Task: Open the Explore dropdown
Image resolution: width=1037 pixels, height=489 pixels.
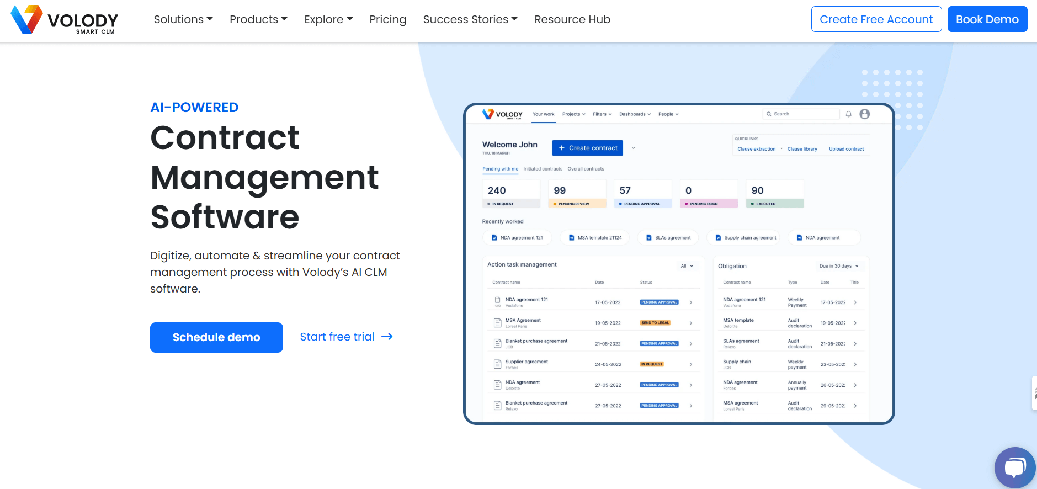Action: click(328, 19)
